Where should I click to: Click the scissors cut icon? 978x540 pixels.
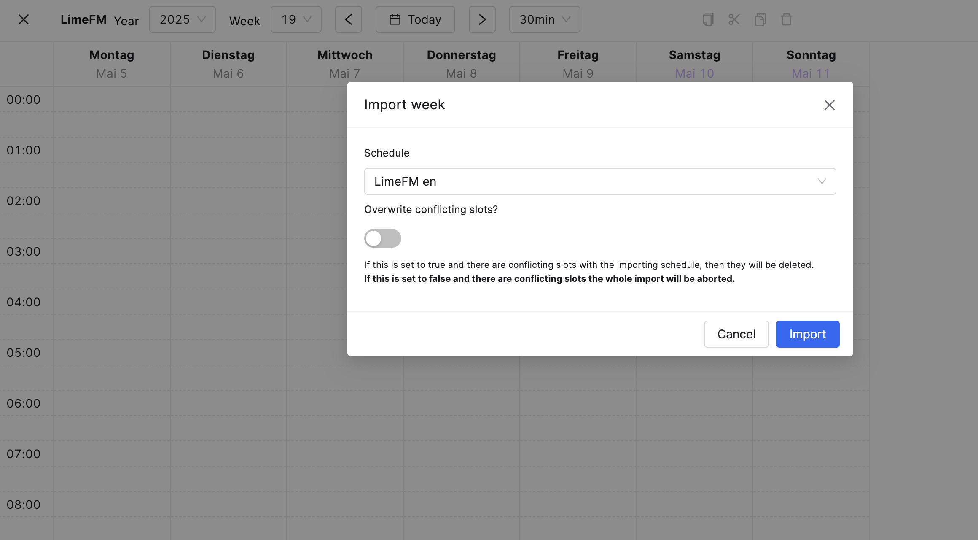(x=734, y=19)
